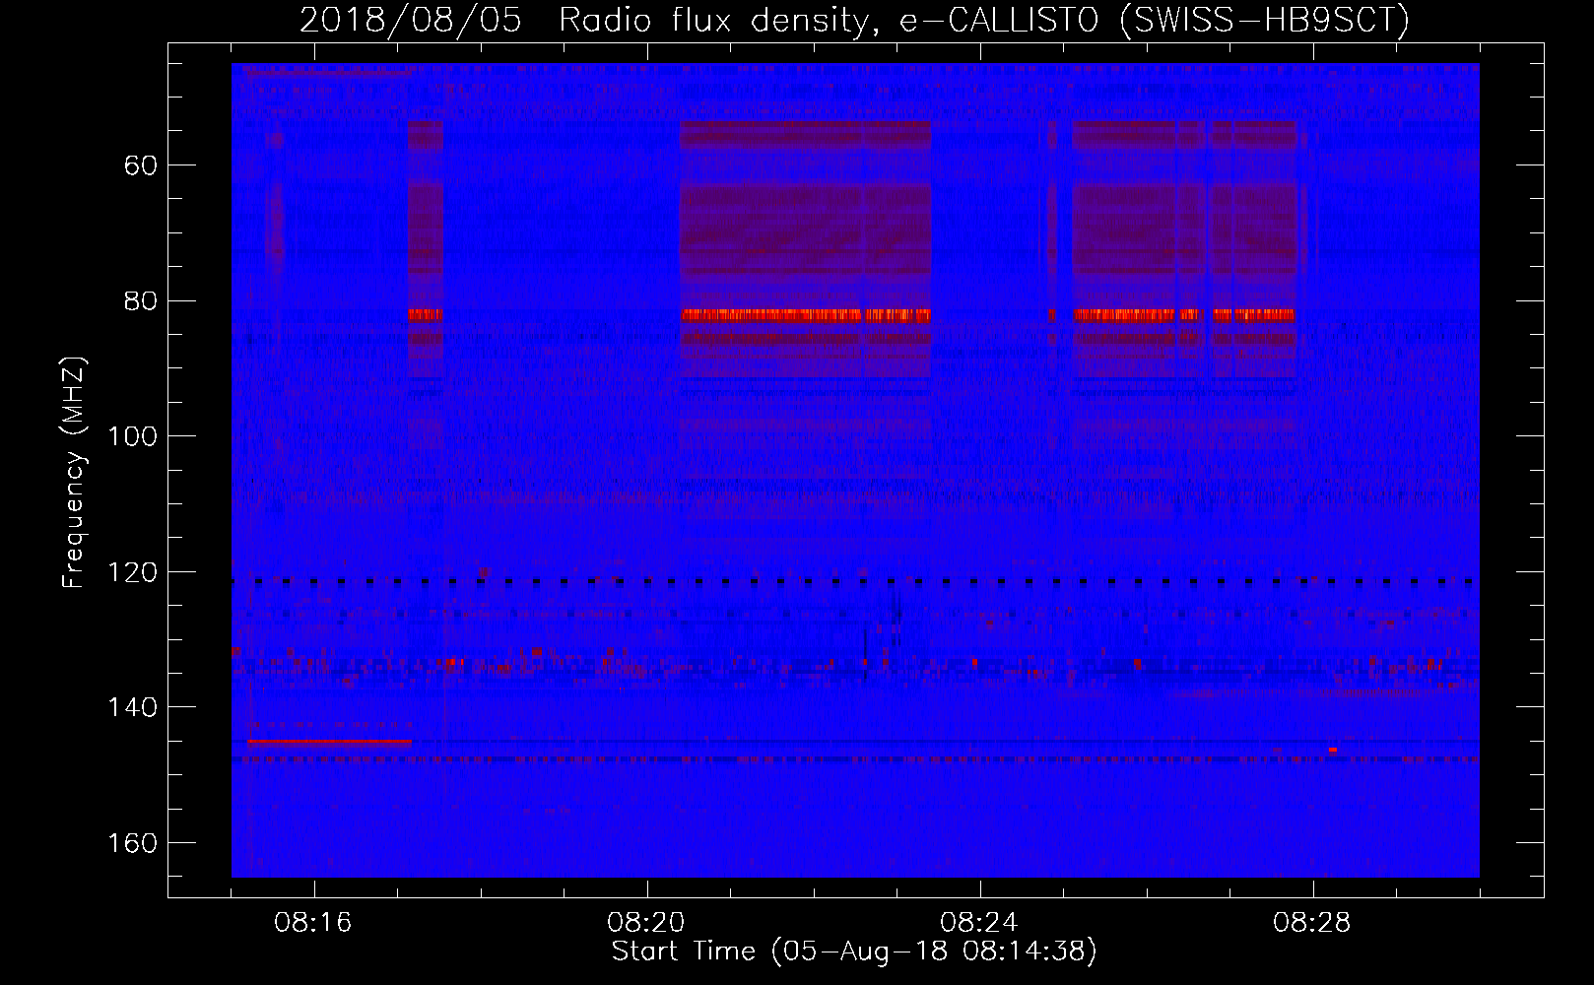This screenshot has width=1594, height=985.
Task: Click the 08:28 time tick label
Action: 1312,923
